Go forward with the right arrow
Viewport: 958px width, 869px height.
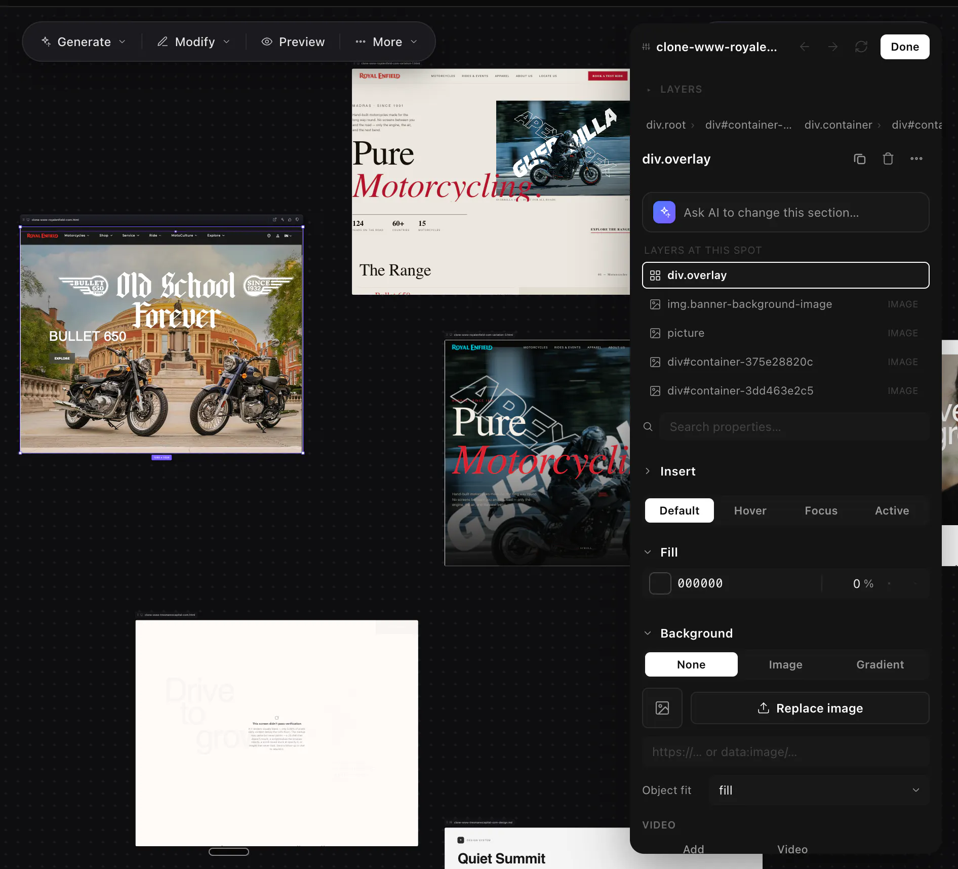point(833,47)
